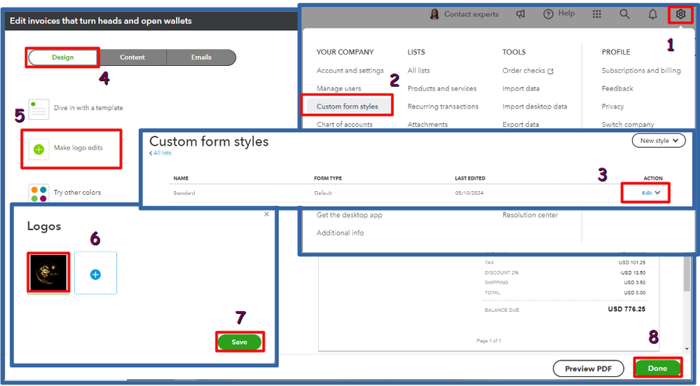Click the 05/10/2024 last edited cell
The height and width of the screenshot is (386, 700).
[469, 193]
